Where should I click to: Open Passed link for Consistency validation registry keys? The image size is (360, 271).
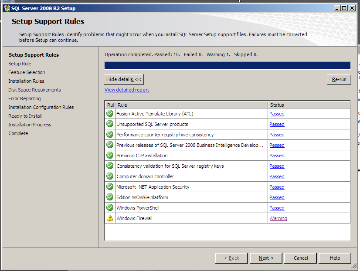pos(277,166)
